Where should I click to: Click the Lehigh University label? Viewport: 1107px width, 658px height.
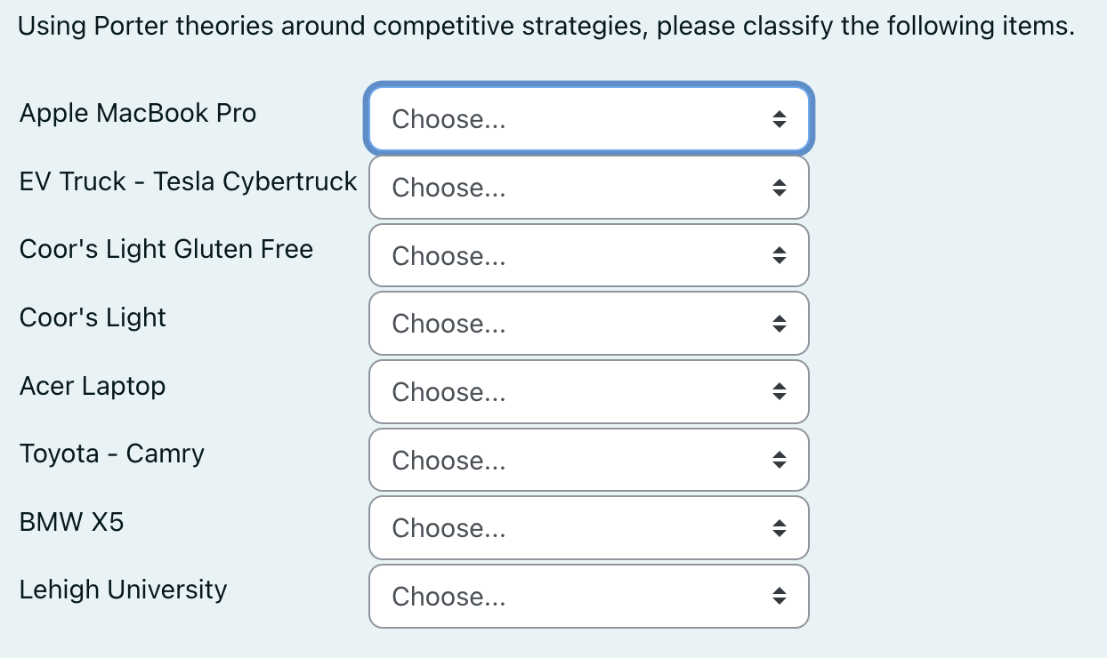pos(123,590)
